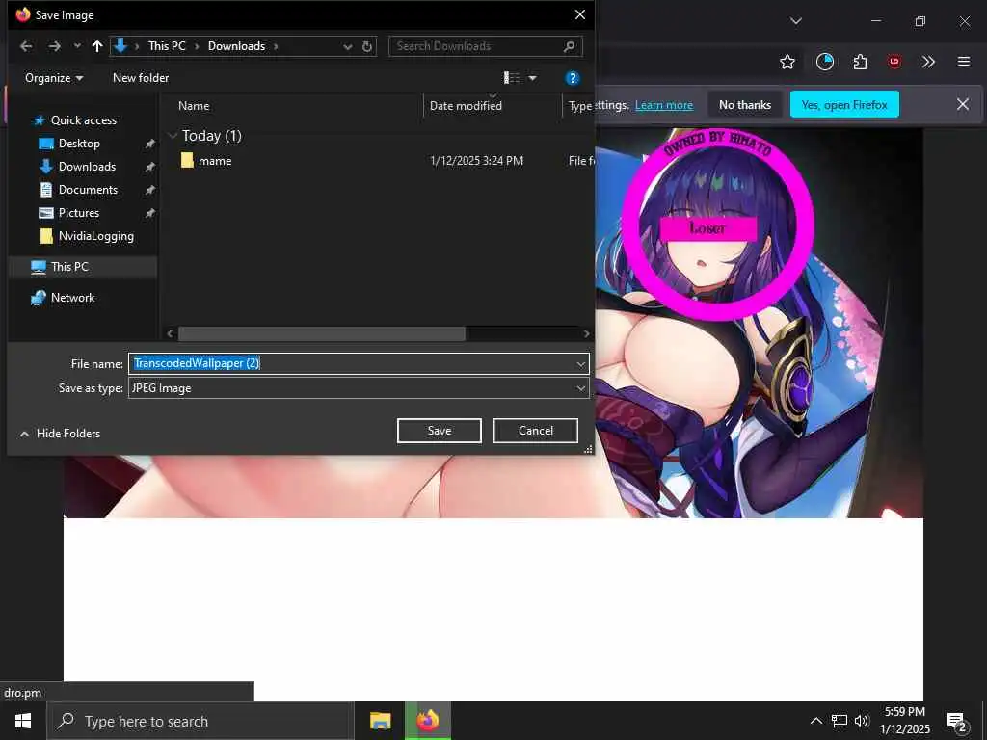987x740 pixels.
Task: Open more view options dropdown arrow
Action: 532,78
